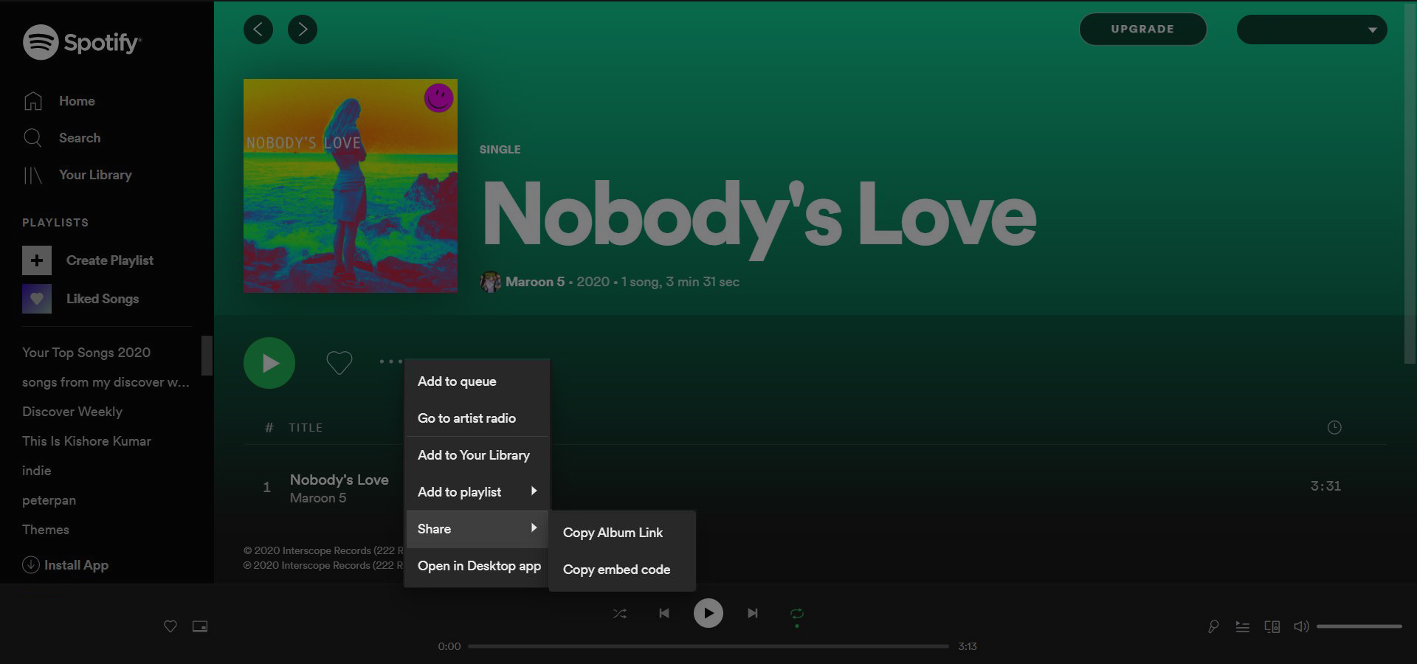This screenshot has width=1417, height=664.
Task: Navigate back with the left arrow
Action: pyautogui.click(x=258, y=30)
